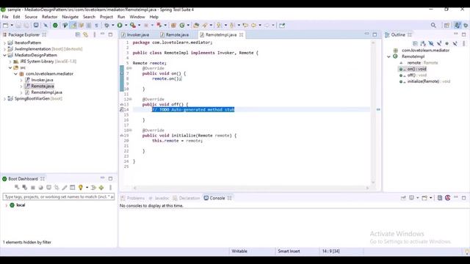Select initialize(Remote) in Outline
470x264 pixels.
424,81
